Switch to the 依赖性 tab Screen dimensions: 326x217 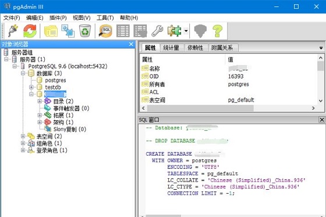(196, 48)
